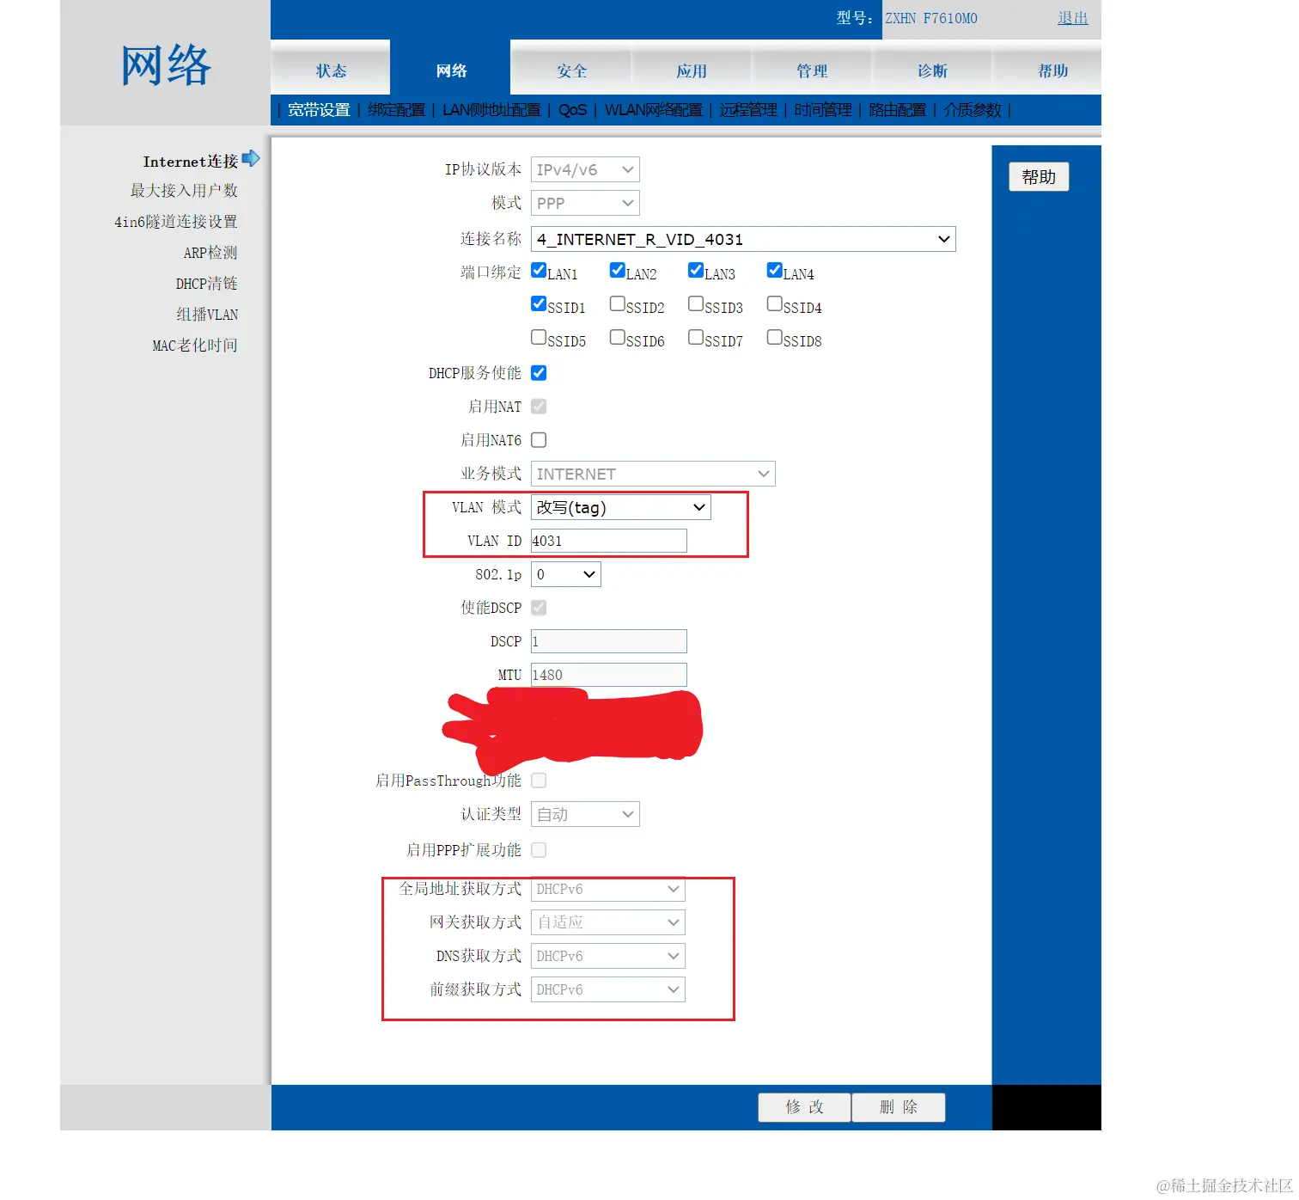Open the 安全 tab
The width and height of the screenshot is (1299, 1200).
click(x=571, y=70)
